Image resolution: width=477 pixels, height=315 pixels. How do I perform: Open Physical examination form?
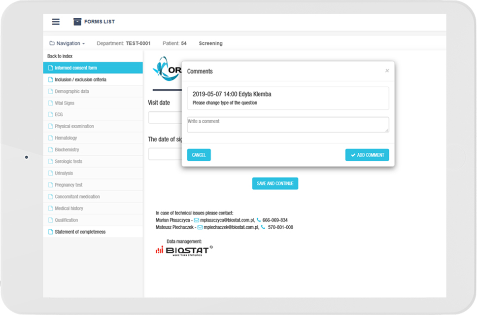93,126
